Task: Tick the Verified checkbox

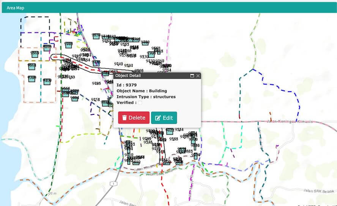Action: (x=140, y=103)
